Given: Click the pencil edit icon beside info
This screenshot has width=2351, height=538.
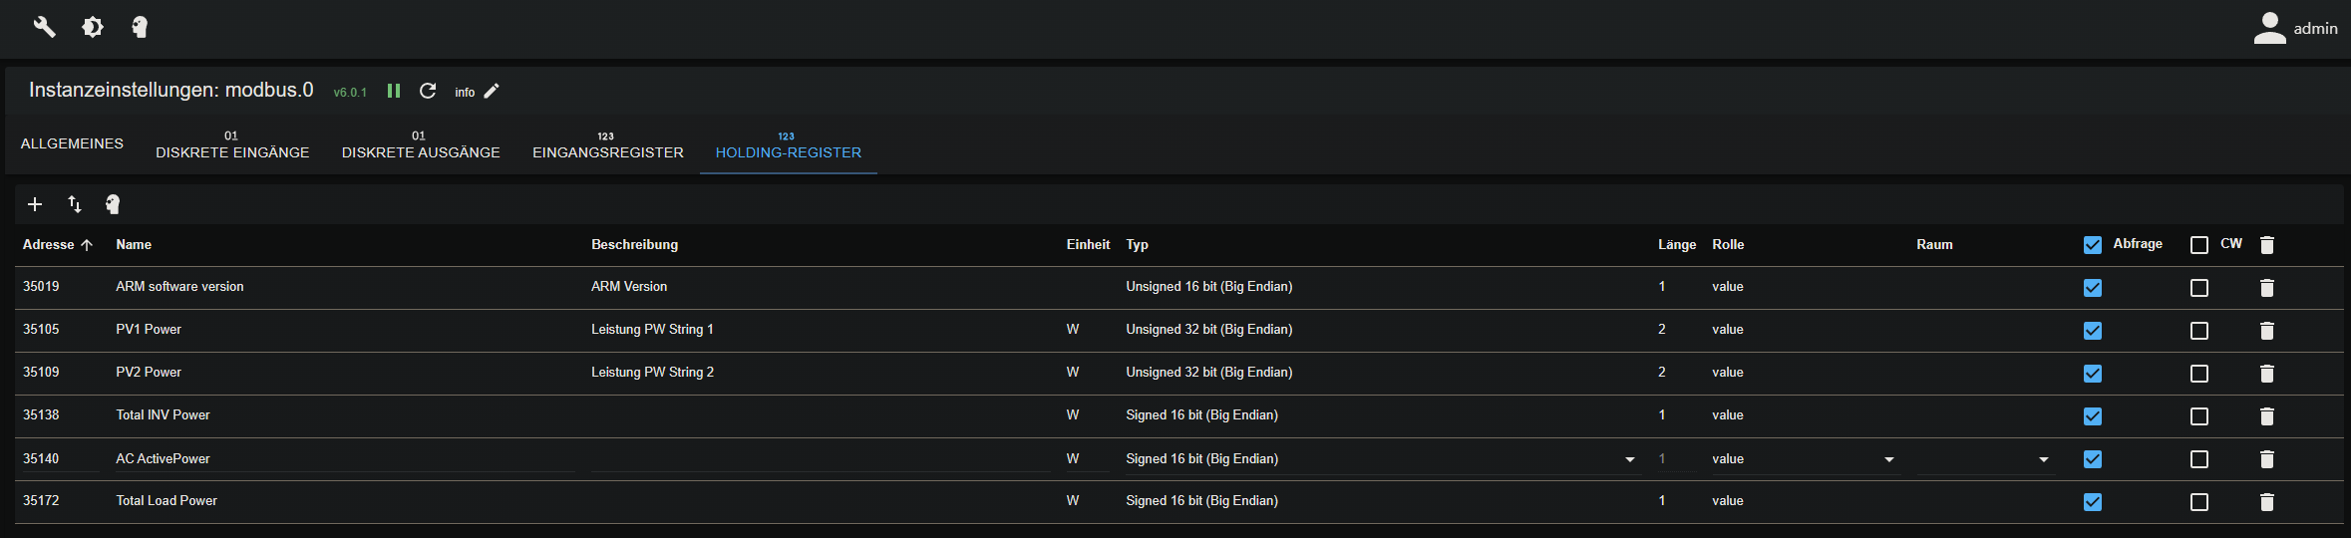Looking at the screenshot, I should point(492,91).
